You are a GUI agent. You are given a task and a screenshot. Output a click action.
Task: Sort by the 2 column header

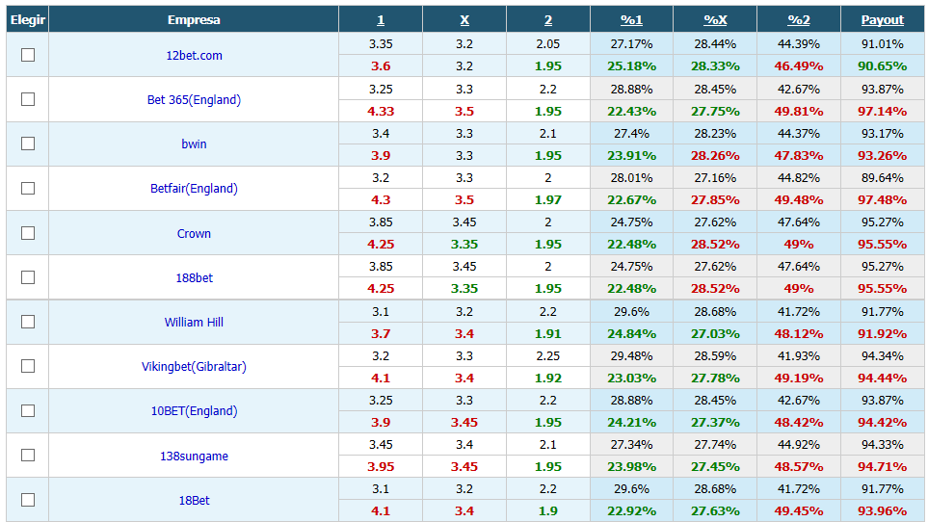click(548, 20)
